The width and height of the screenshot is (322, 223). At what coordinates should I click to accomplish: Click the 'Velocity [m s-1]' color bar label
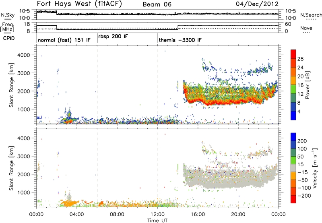click(x=314, y=168)
